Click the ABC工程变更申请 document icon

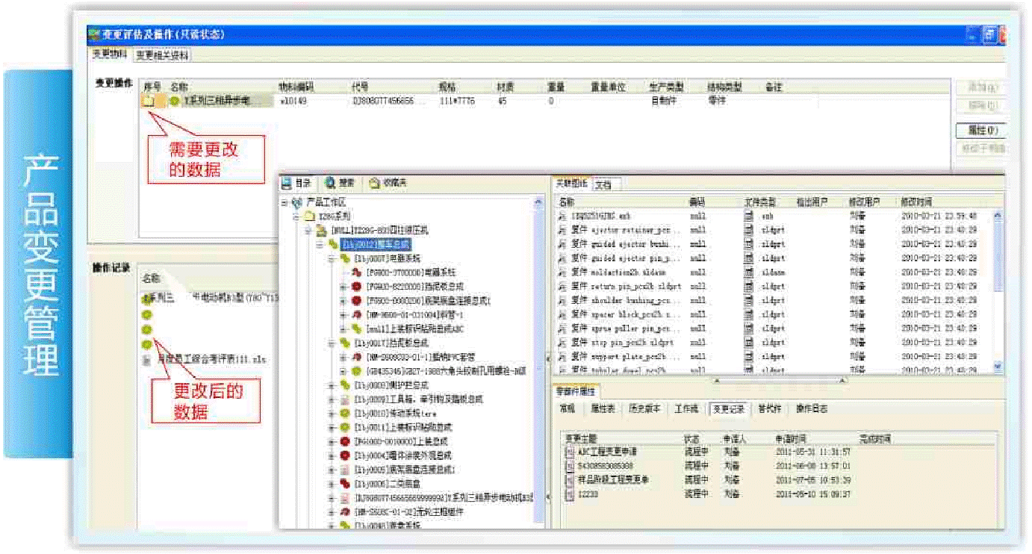tap(570, 452)
